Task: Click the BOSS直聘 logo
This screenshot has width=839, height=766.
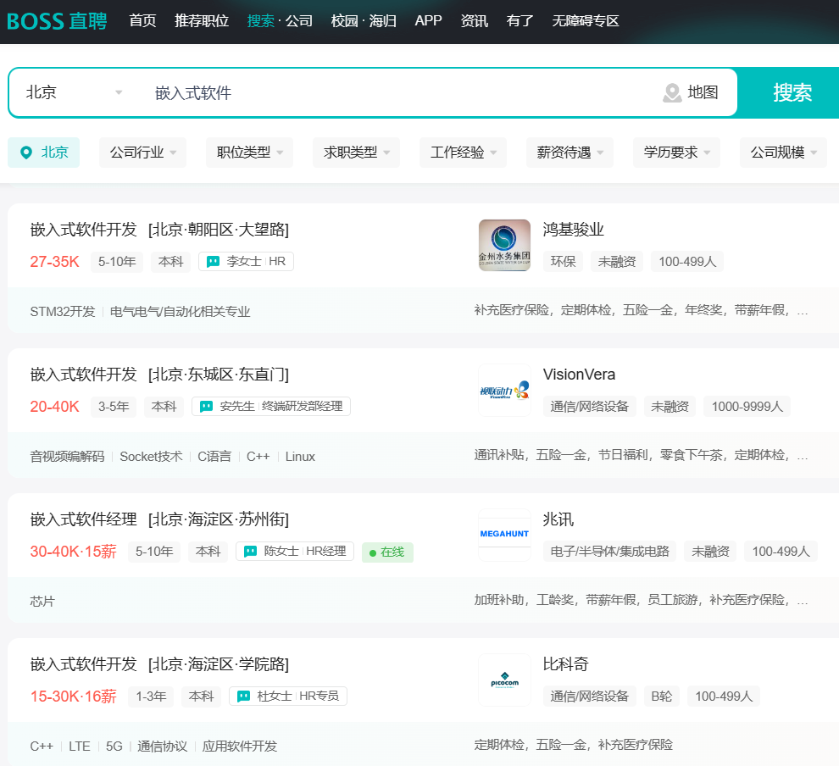Action: click(x=57, y=21)
